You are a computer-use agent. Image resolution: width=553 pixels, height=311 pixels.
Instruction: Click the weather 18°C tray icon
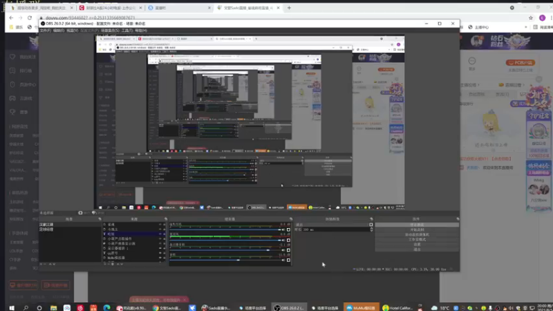[440, 308]
